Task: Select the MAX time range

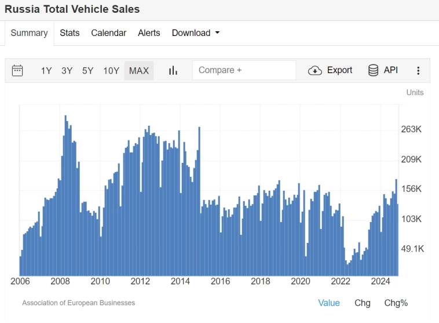Action: click(x=139, y=71)
